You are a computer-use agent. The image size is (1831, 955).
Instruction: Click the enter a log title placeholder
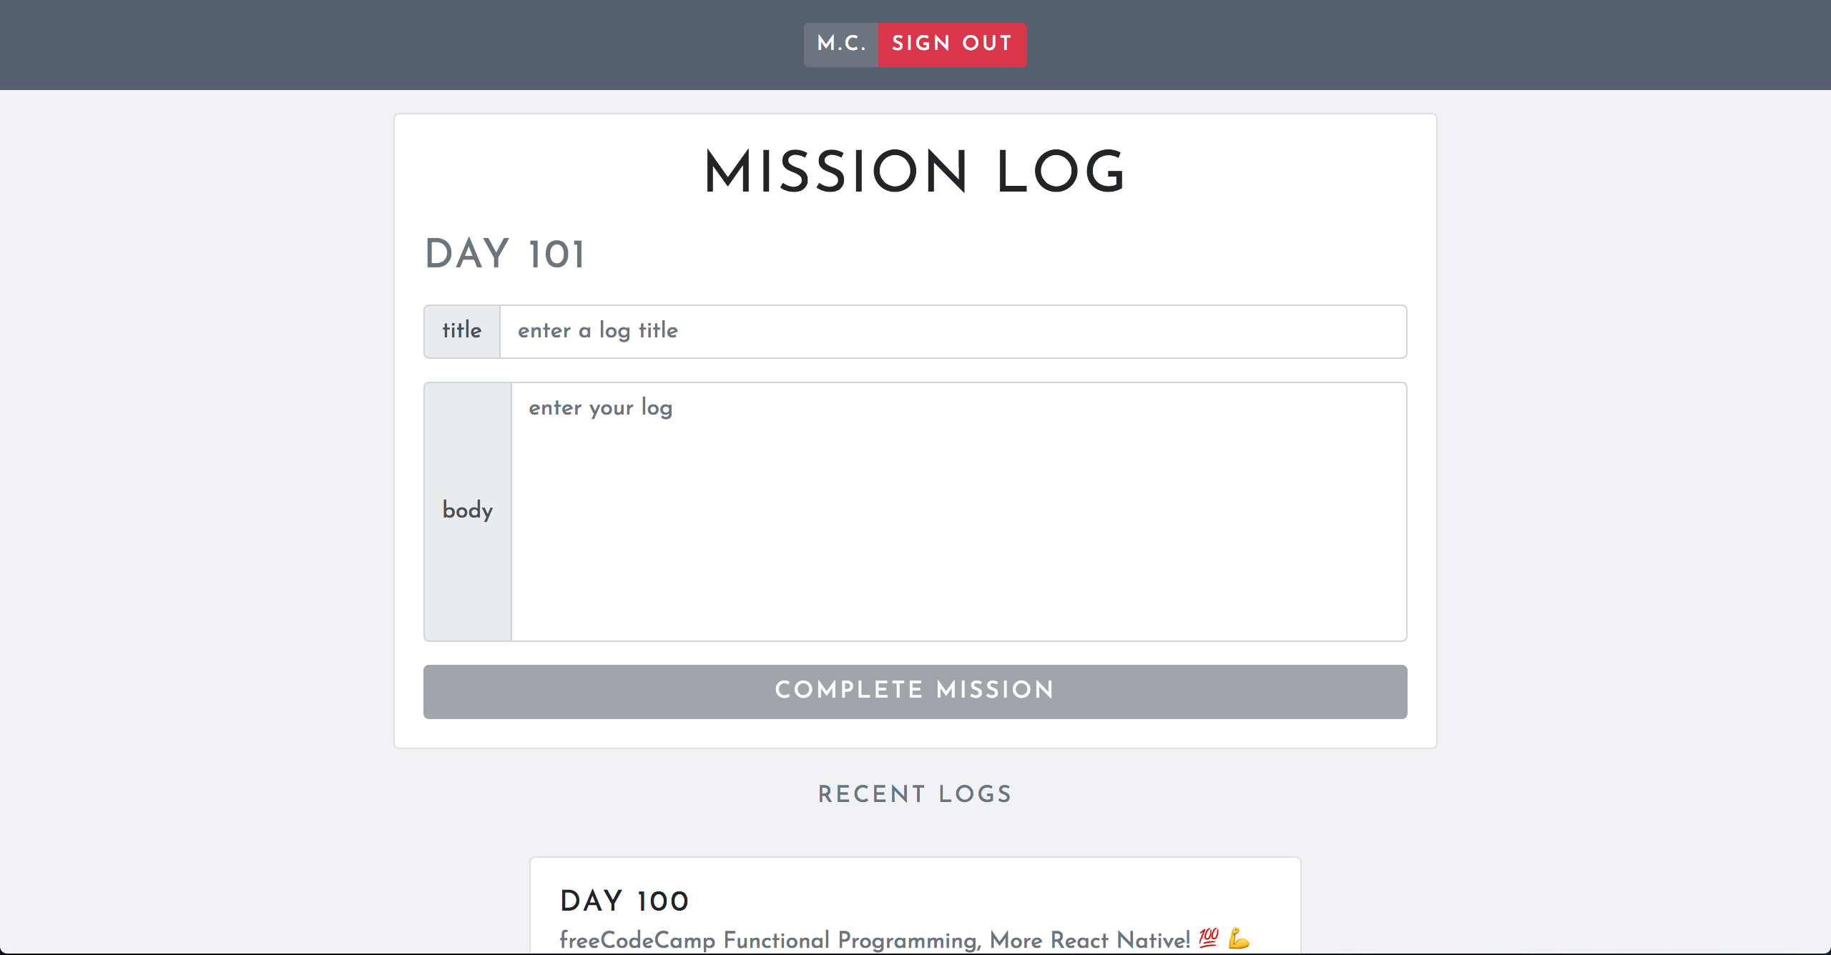tap(598, 330)
